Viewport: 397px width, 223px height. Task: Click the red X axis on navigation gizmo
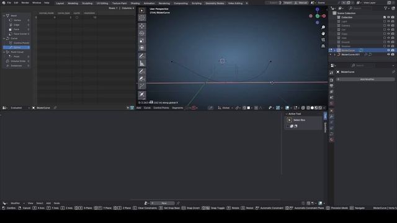tap(324, 16)
